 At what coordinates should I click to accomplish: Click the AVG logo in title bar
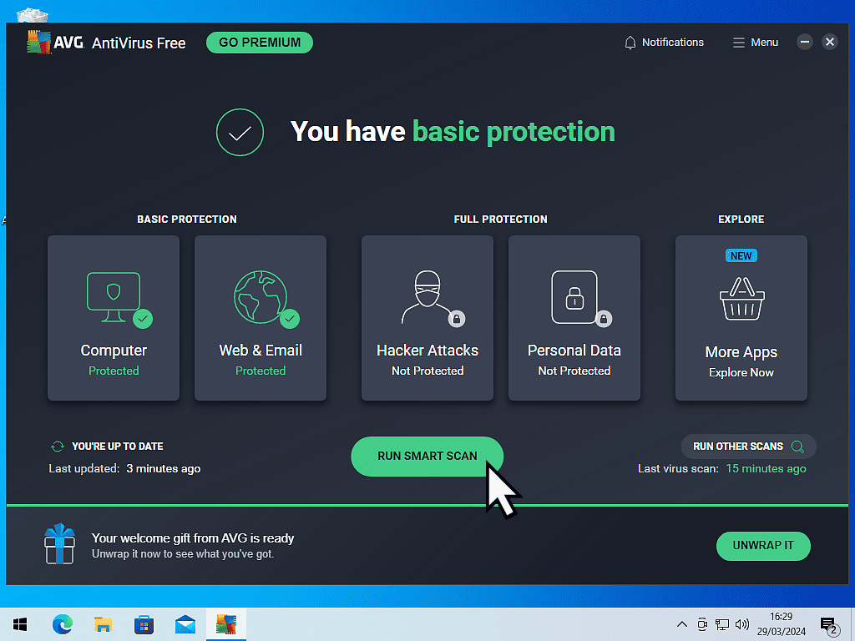pos(55,43)
